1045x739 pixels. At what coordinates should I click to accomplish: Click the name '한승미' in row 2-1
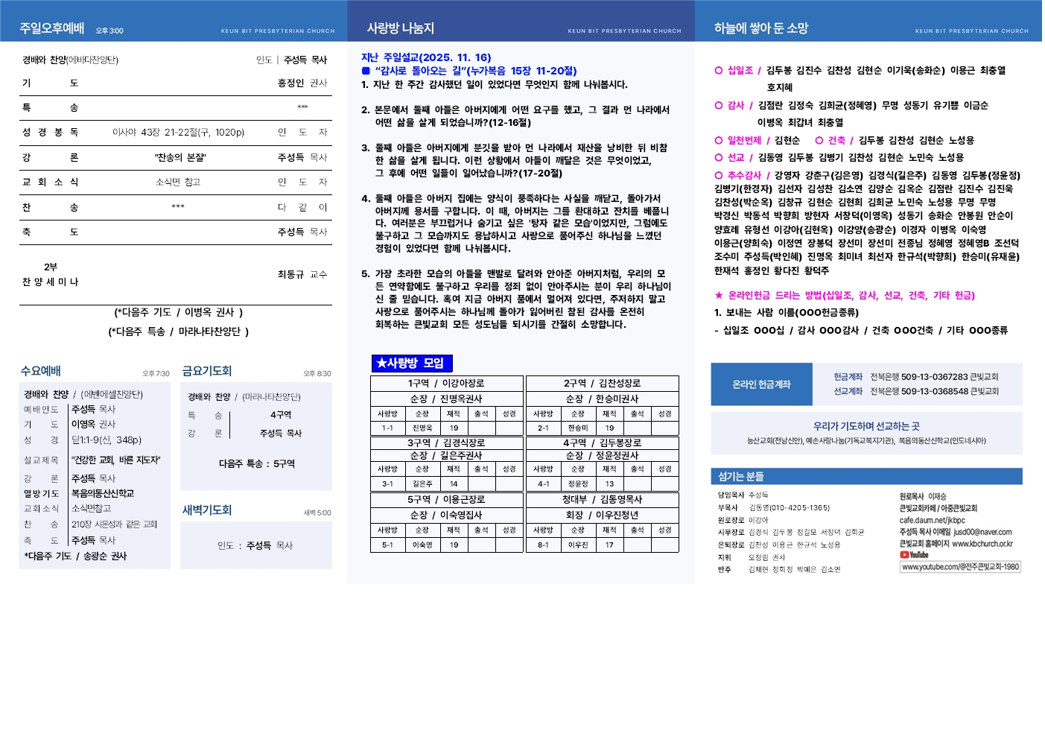pyautogui.click(x=578, y=428)
